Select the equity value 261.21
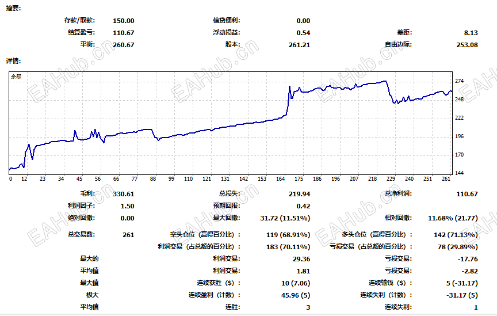The height and width of the screenshot is (316, 497). tap(299, 45)
